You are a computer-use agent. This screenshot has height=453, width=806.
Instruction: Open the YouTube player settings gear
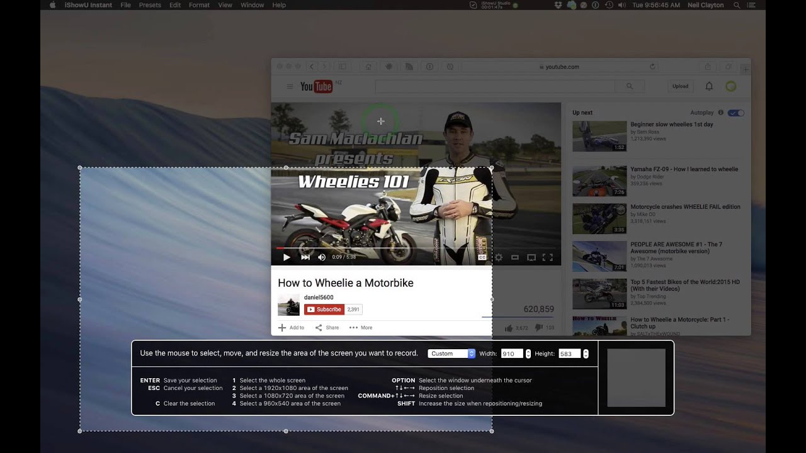point(499,257)
